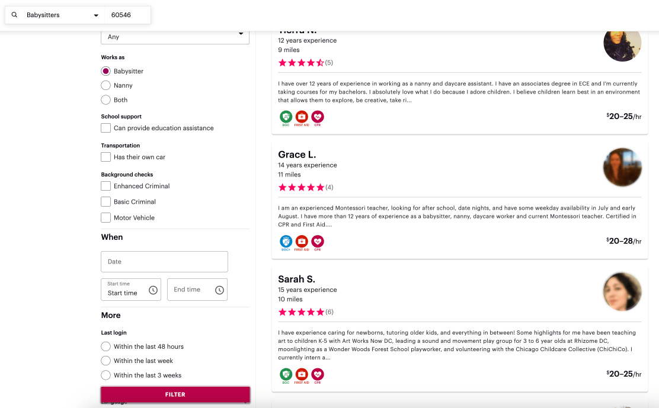Click the CPR badge on Sarah S.'s listing

318,375
